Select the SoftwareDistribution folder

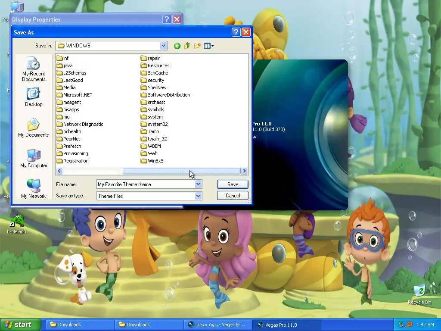(165, 94)
